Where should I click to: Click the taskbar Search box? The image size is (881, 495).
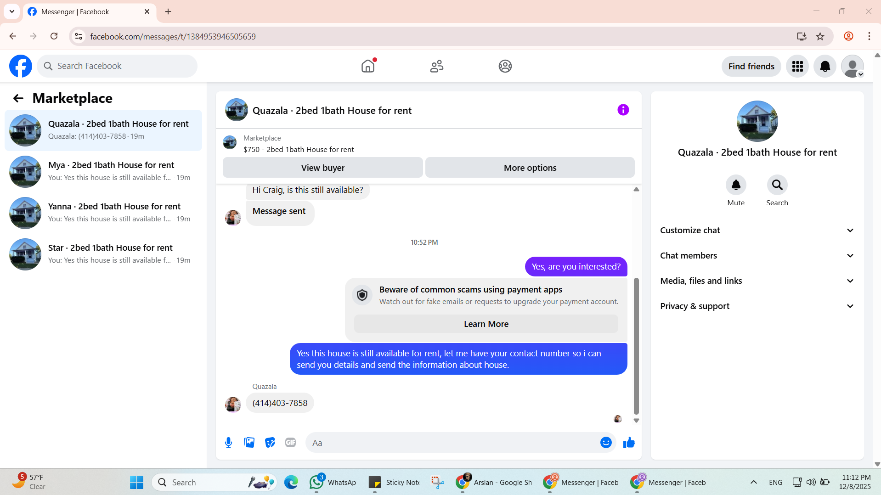pos(214,482)
